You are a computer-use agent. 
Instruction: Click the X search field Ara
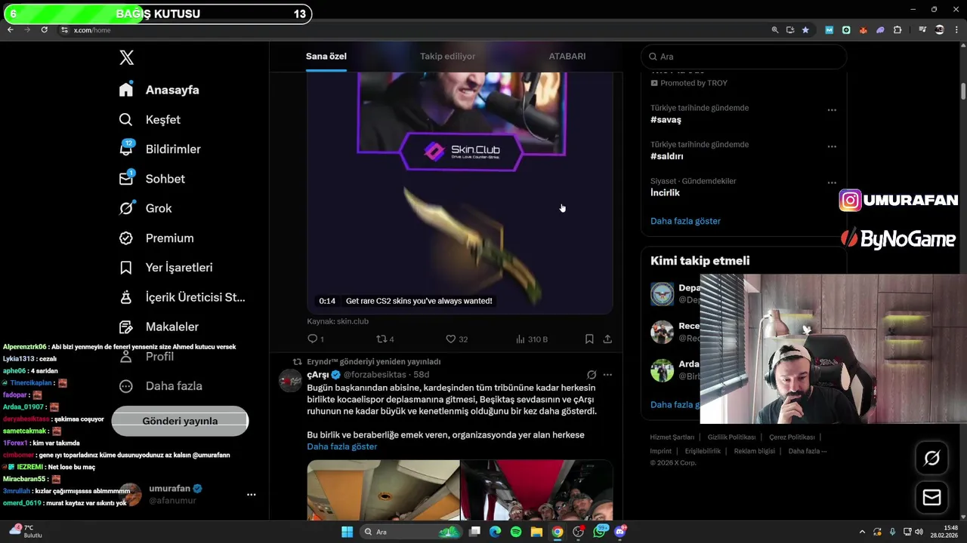[743, 57]
